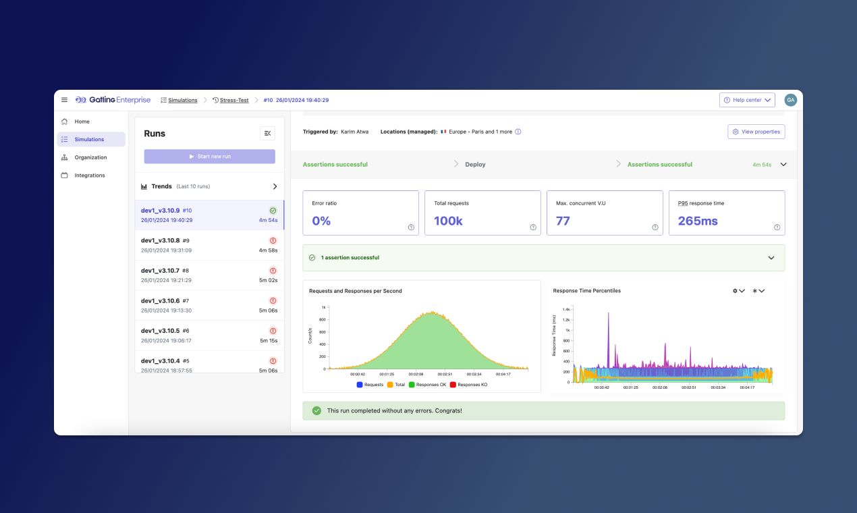Click P95 response time help icon
The image size is (857, 513).
pyautogui.click(x=777, y=227)
